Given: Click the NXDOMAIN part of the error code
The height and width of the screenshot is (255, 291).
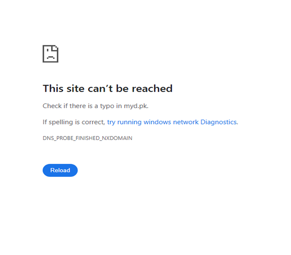Looking at the screenshot, I should 117,138.
